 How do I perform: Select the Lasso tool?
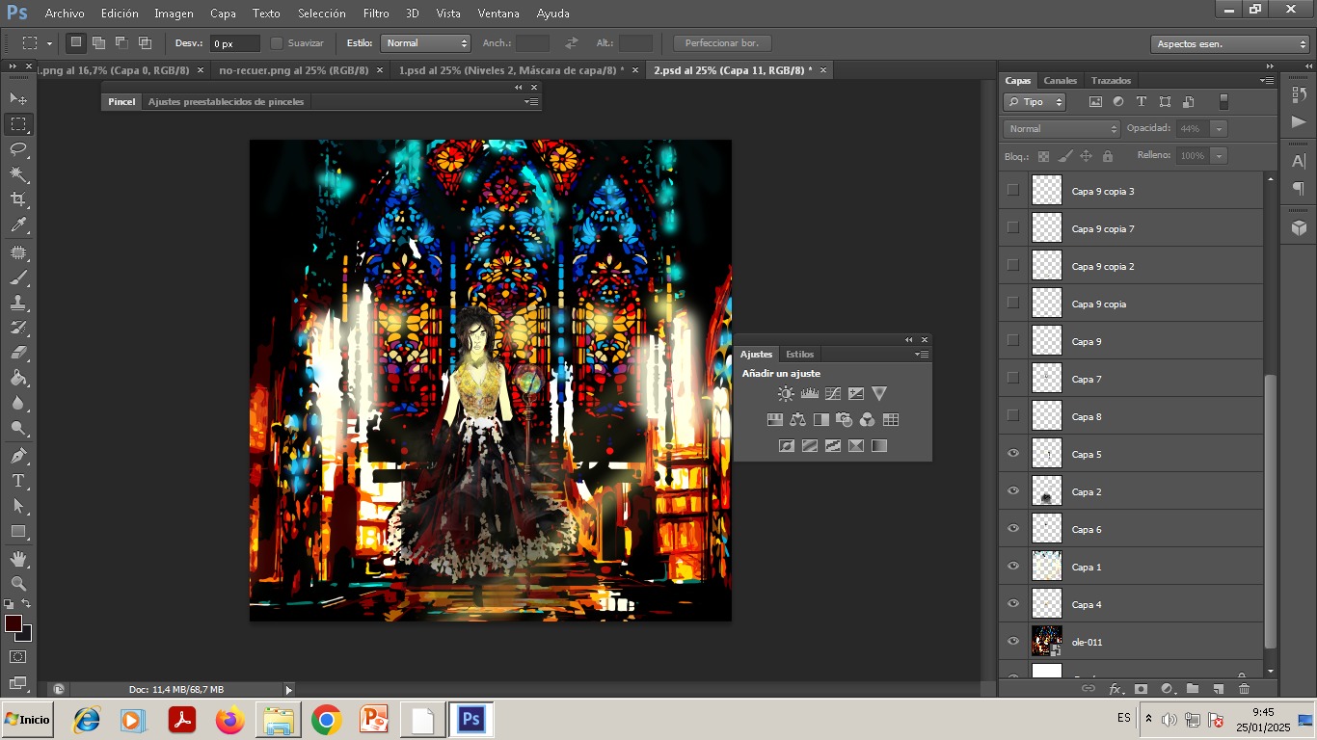click(x=18, y=149)
